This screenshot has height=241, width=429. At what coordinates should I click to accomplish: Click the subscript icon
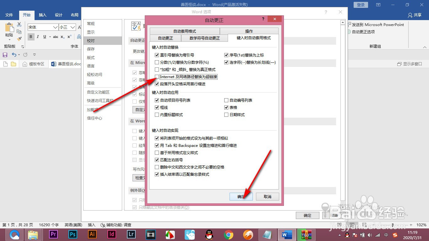(x=62, y=37)
